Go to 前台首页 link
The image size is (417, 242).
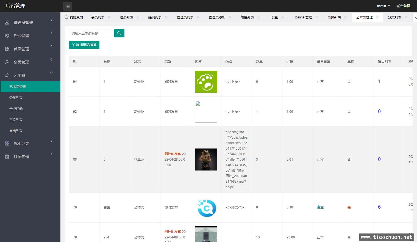tap(404, 6)
